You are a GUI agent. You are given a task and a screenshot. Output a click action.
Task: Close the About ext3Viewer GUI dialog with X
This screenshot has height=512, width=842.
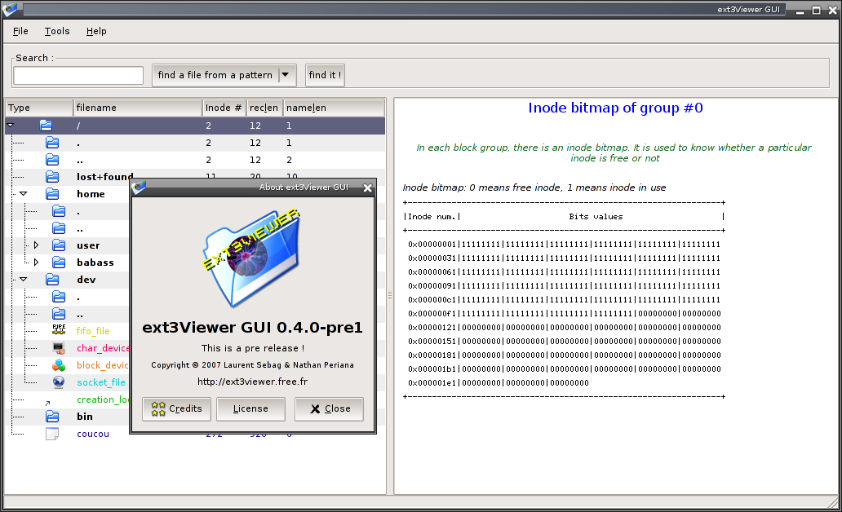pos(367,188)
